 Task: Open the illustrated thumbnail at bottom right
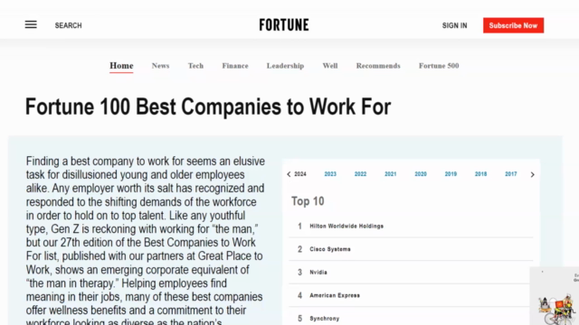pyautogui.click(x=555, y=296)
